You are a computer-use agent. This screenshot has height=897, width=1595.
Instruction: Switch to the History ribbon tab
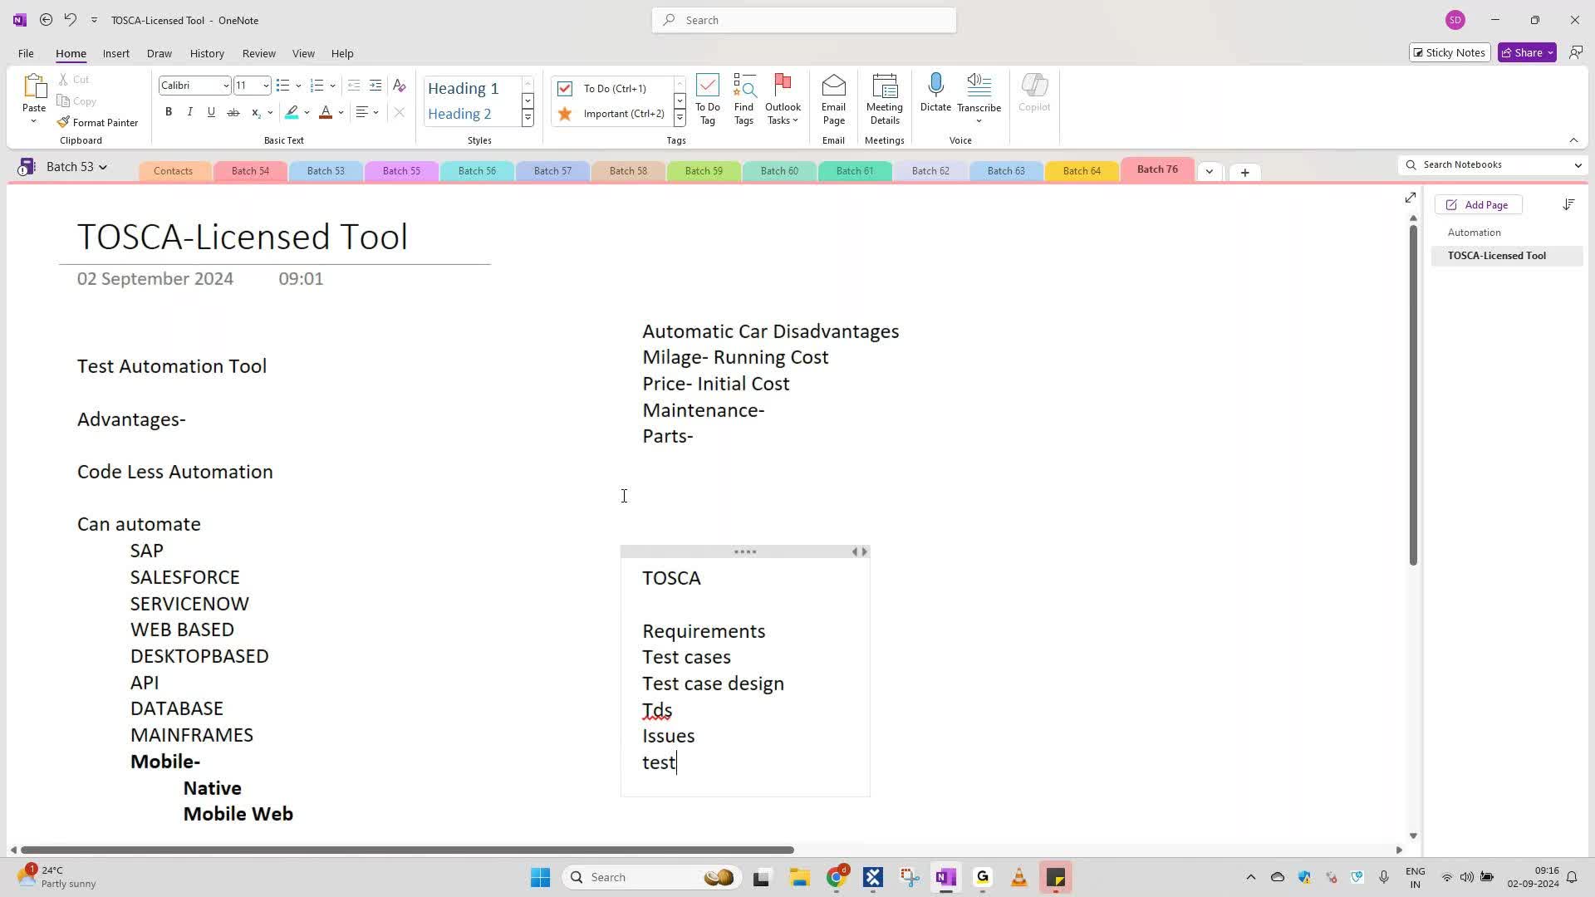pyautogui.click(x=207, y=53)
